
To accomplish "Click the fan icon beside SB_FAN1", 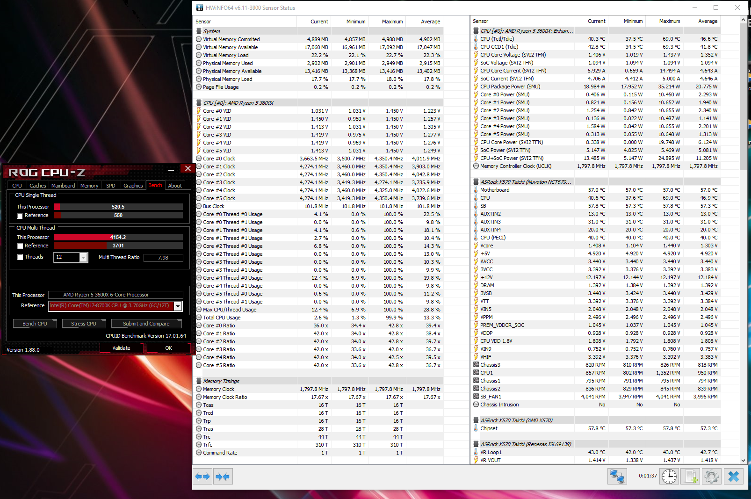I will [476, 397].
